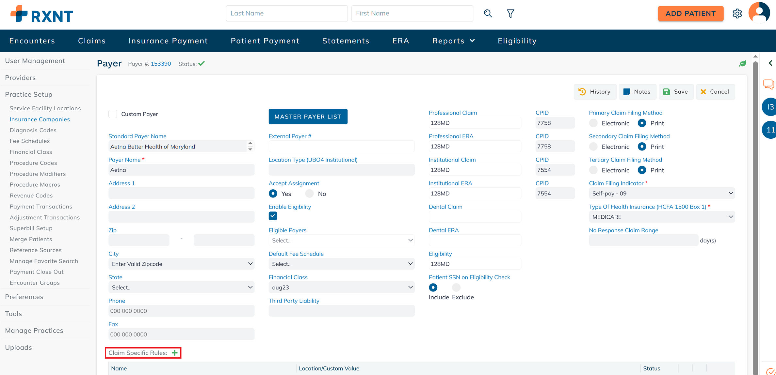The width and height of the screenshot is (776, 375).
Task: Check the Custom Payer checkbox
Action: [x=113, y=114]
